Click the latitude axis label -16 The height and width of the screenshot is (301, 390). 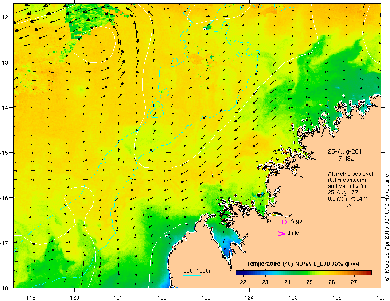(4, 198)
